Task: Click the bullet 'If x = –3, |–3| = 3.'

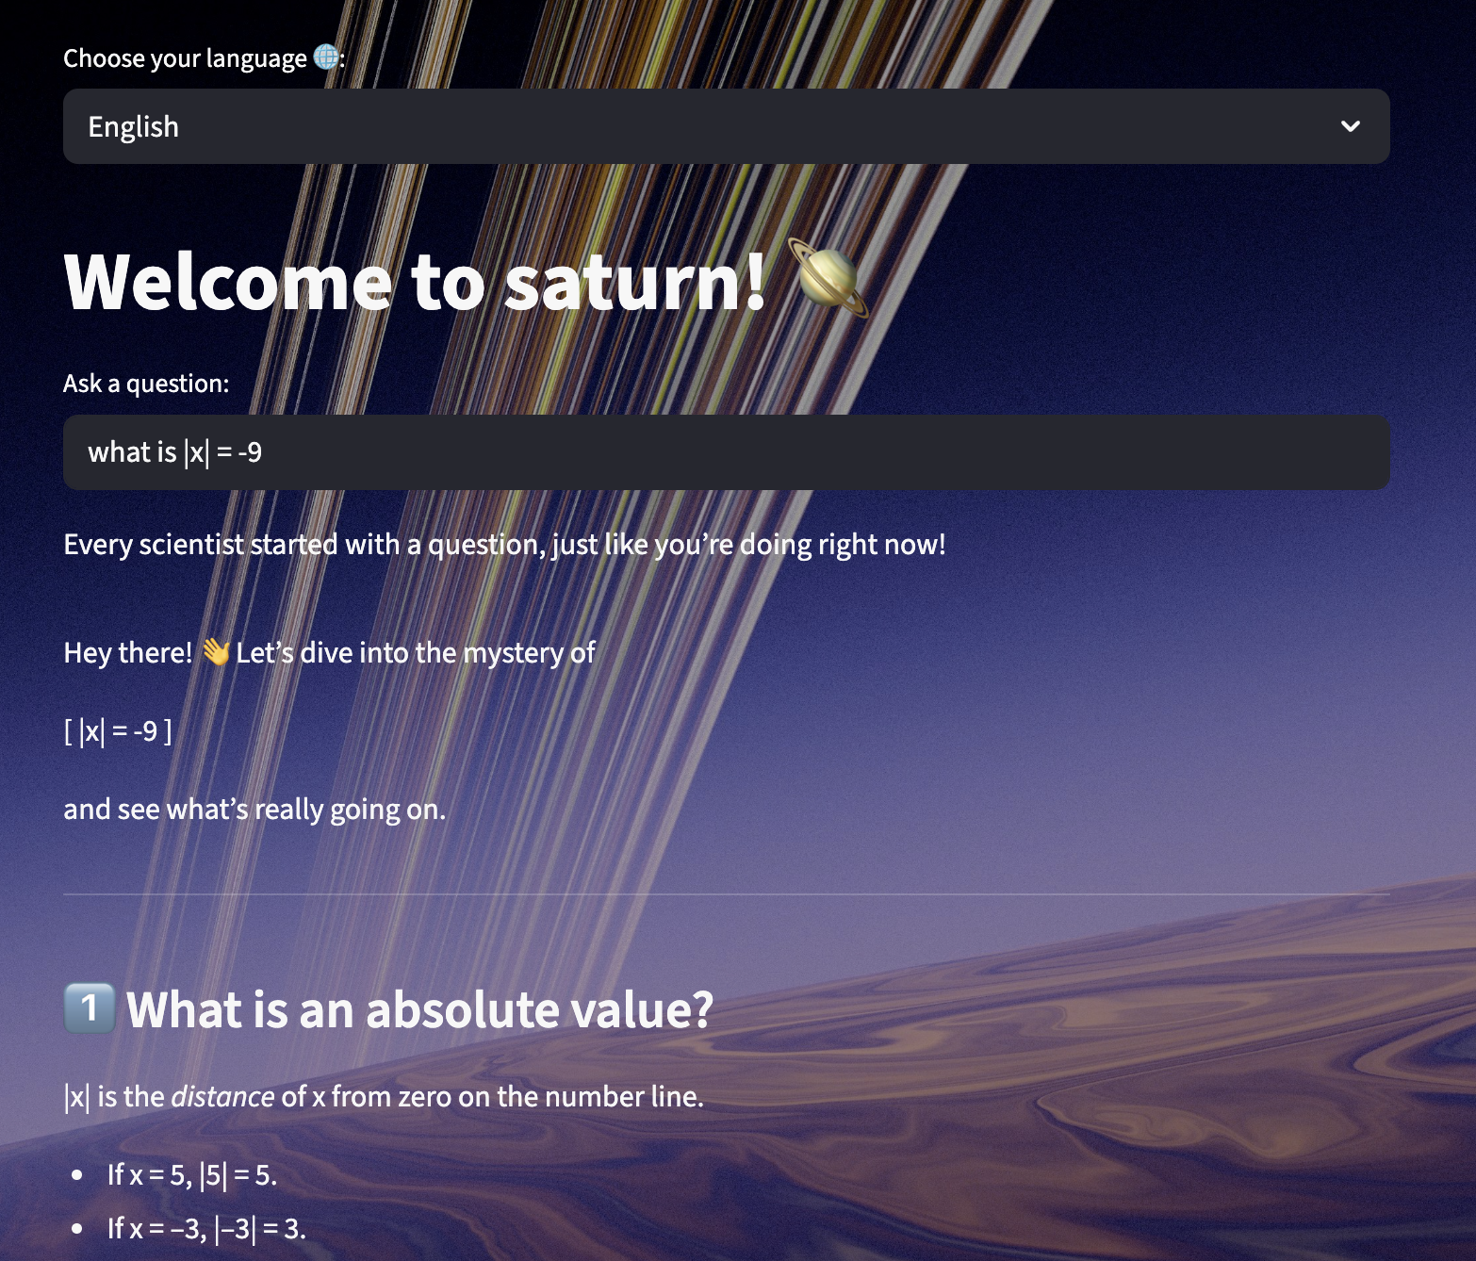Action: click(x=206, y=1229)
